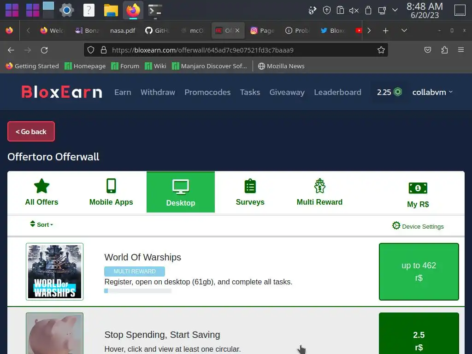
Task: Click the tracking protection shield icon
Action: [91, 50]
